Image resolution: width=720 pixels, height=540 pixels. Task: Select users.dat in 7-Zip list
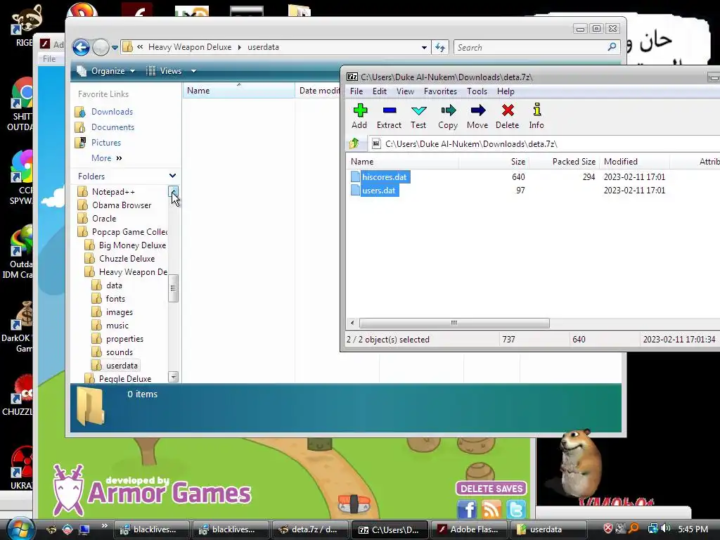coord(378,190)
